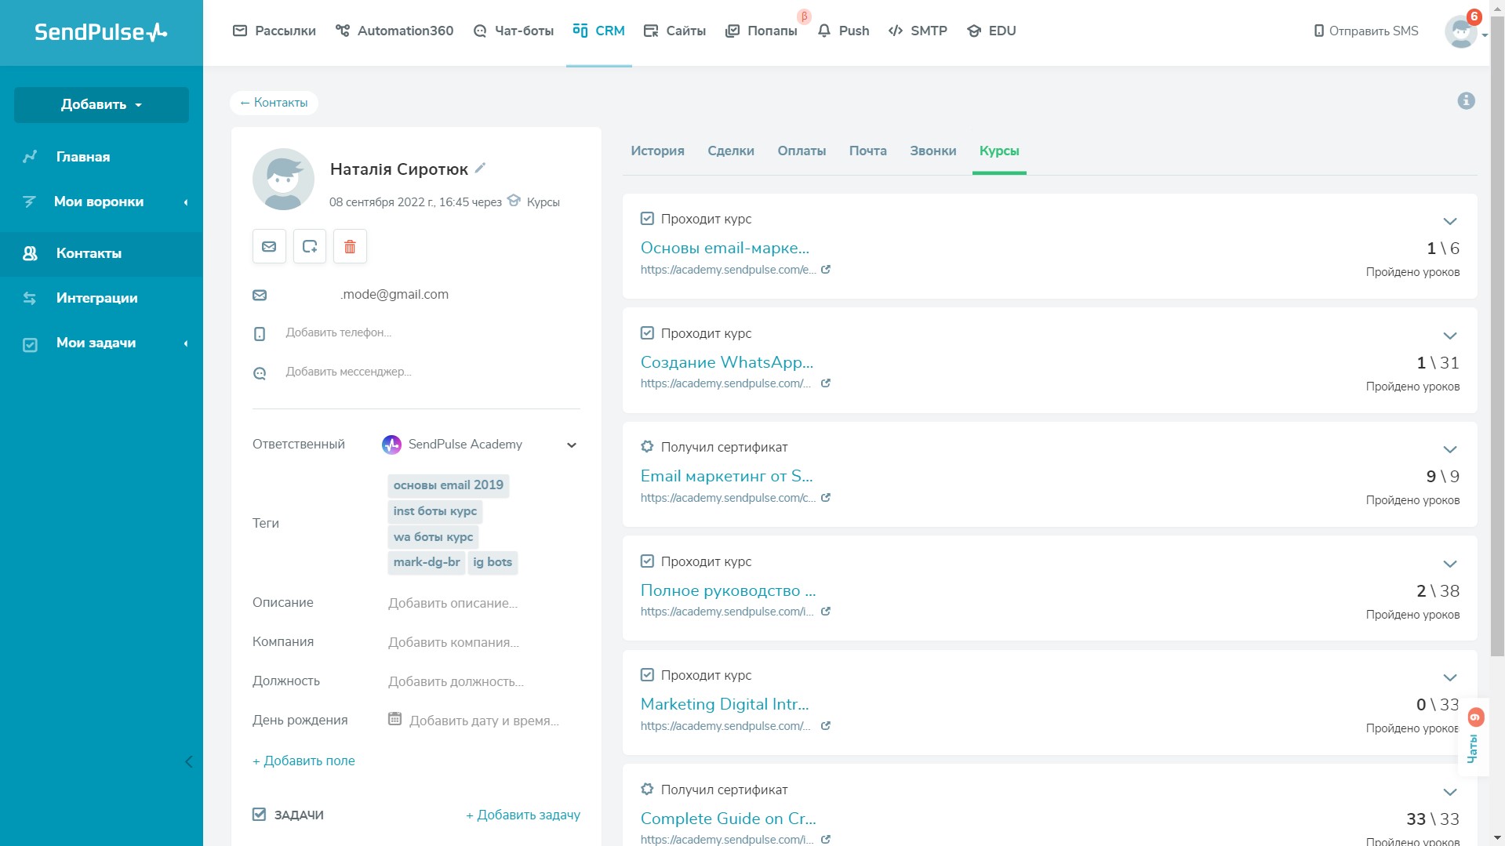This screenshot has height=846, width=1505.
Task: Switch to the Сделки tab
Action: click(731, 151)
